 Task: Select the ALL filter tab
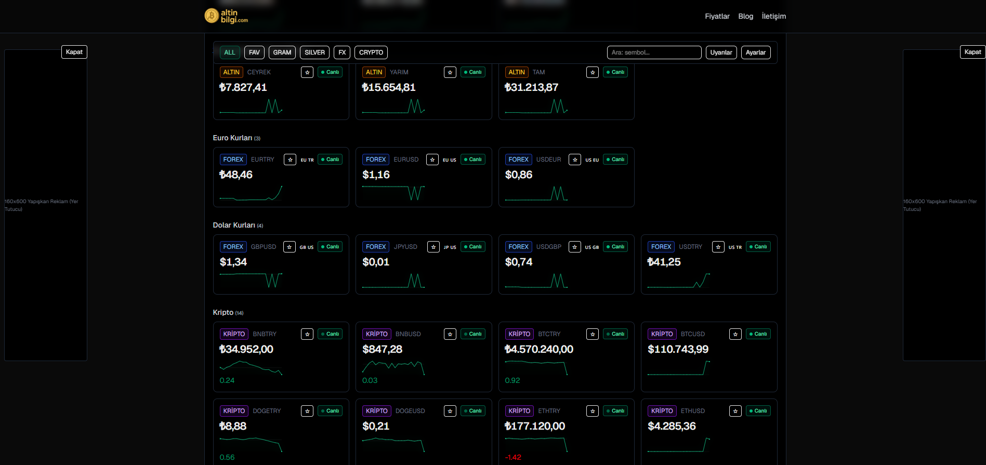tap(230, 52)
